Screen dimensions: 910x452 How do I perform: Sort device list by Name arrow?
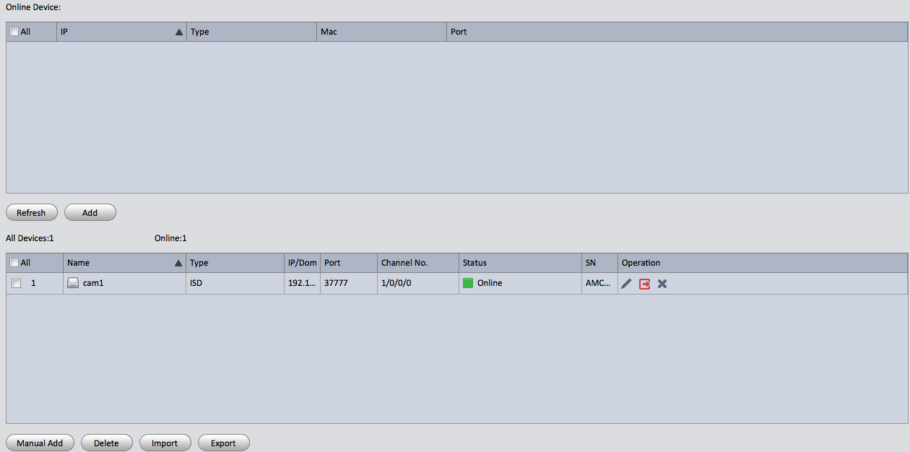tap(178, 264)
